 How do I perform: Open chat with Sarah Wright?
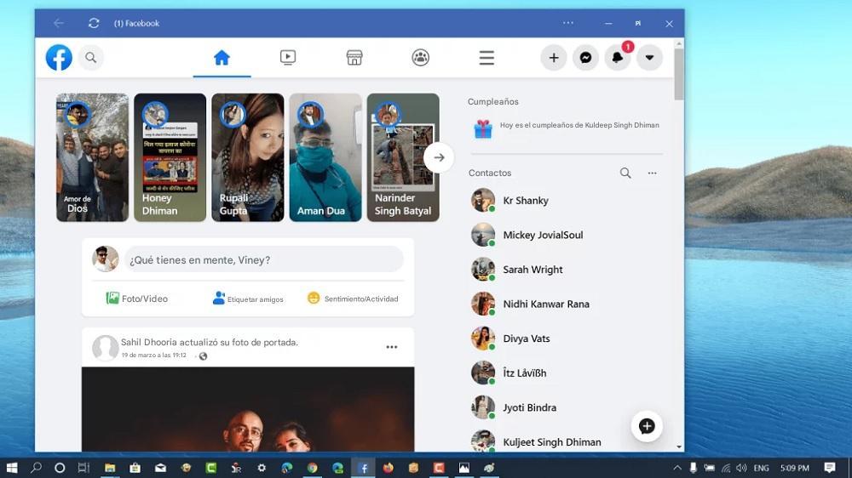click(532, 270)
